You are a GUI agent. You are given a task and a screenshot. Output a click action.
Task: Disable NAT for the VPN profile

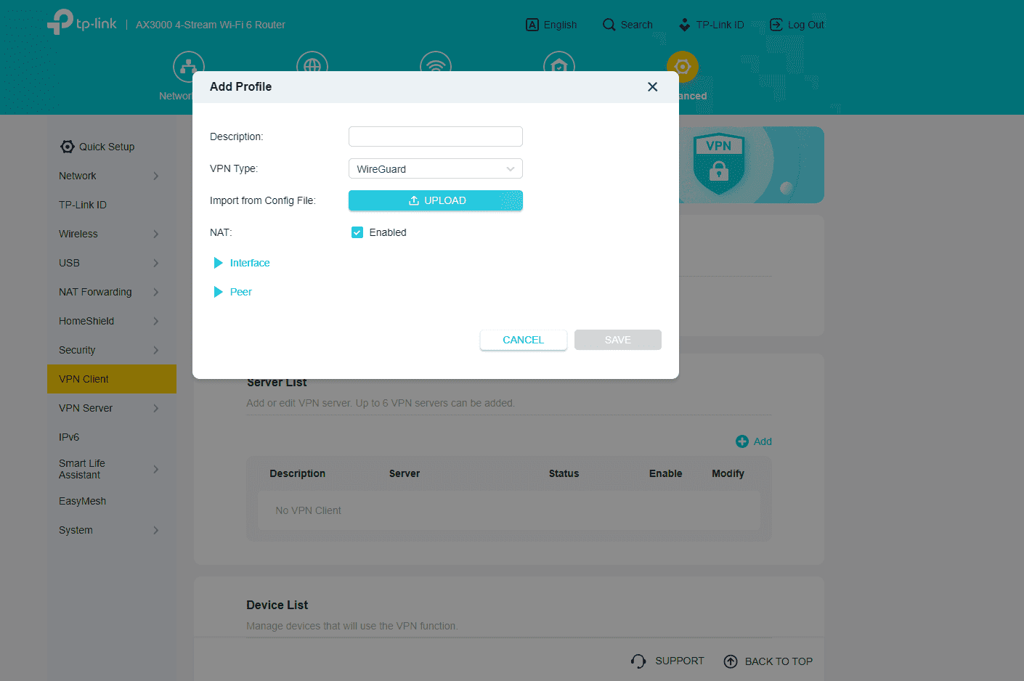[x=357, y=232]
